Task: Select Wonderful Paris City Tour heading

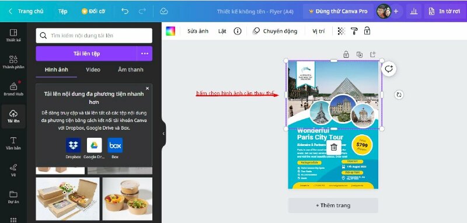Action: (x=320, y=134)
